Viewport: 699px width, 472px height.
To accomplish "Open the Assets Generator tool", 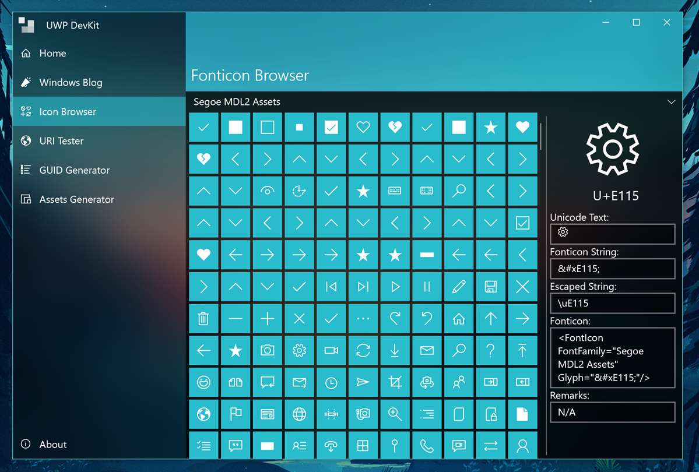I will coord(99,199).
